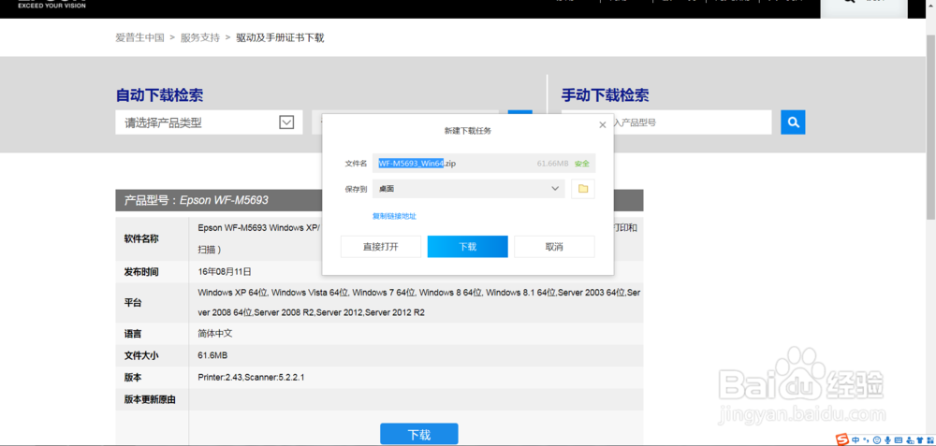
Task: Click the 自动下载检索 heading
Action: (159, 95)
